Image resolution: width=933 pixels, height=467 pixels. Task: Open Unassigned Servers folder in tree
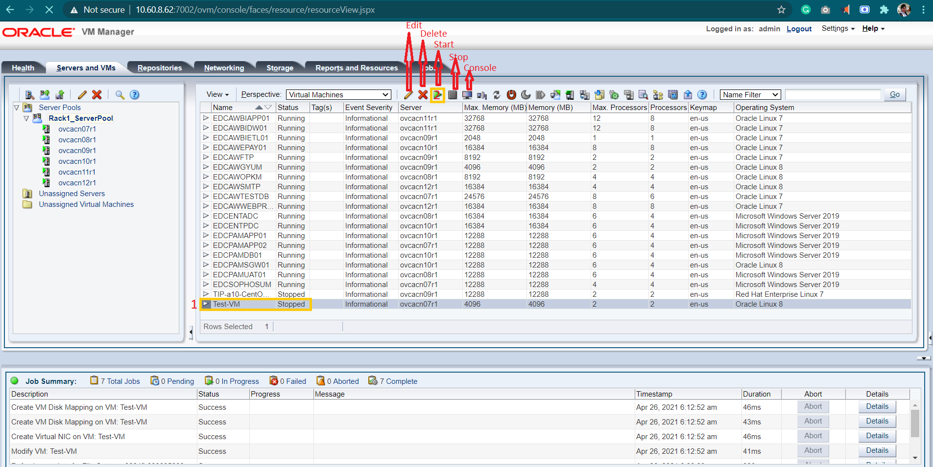[x=72, y=194]
